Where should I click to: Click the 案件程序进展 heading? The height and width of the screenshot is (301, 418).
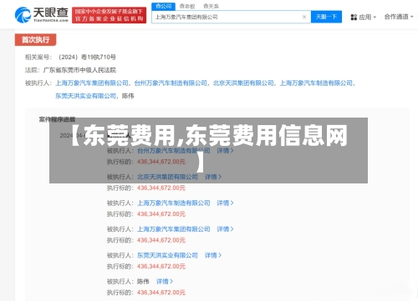pyautogui.click(x=57, y=119)
